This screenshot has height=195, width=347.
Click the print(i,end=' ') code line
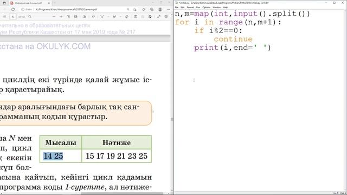coord(233,48)
